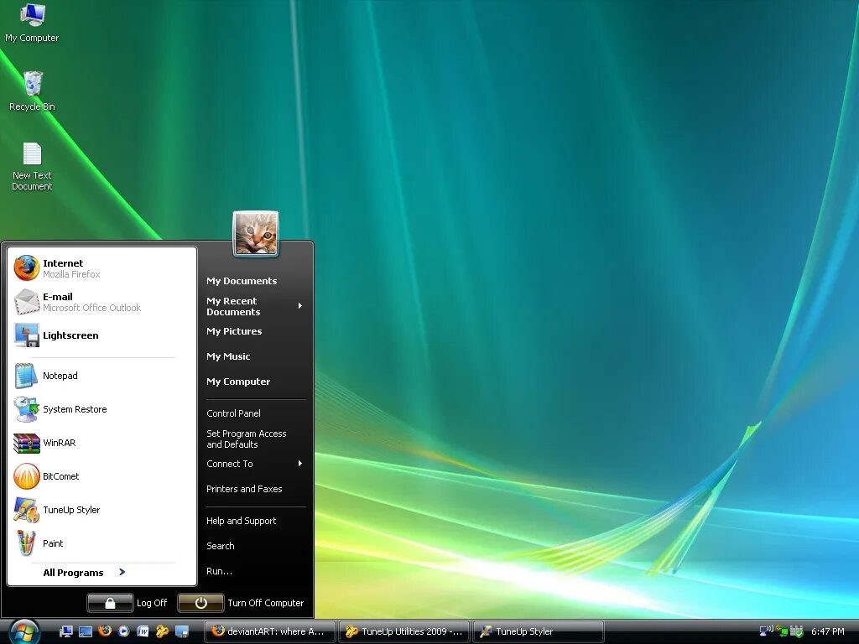Click the 6:47 PM system clock
Image resolution: width=859 pixels, height=644 pixels.
click(x=828, y=631)
